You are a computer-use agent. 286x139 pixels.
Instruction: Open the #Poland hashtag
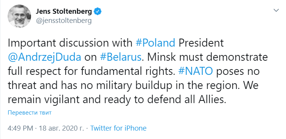[155, 43]
